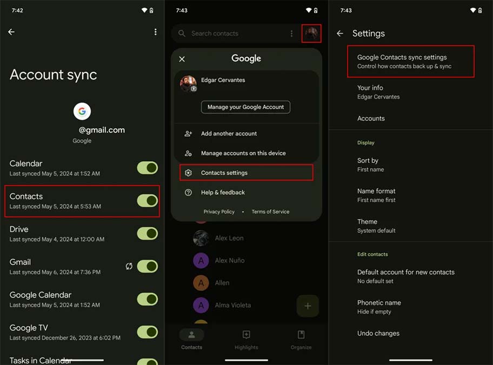Open the Theme setting
The image size is (493, 365).
[367, 225]
